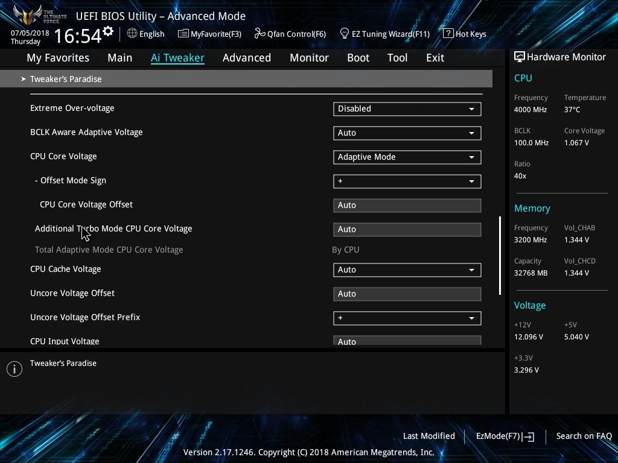The height and width of the screenshot is (463, 618).
Task: View Last Modified settings
Action: point(429,436)
